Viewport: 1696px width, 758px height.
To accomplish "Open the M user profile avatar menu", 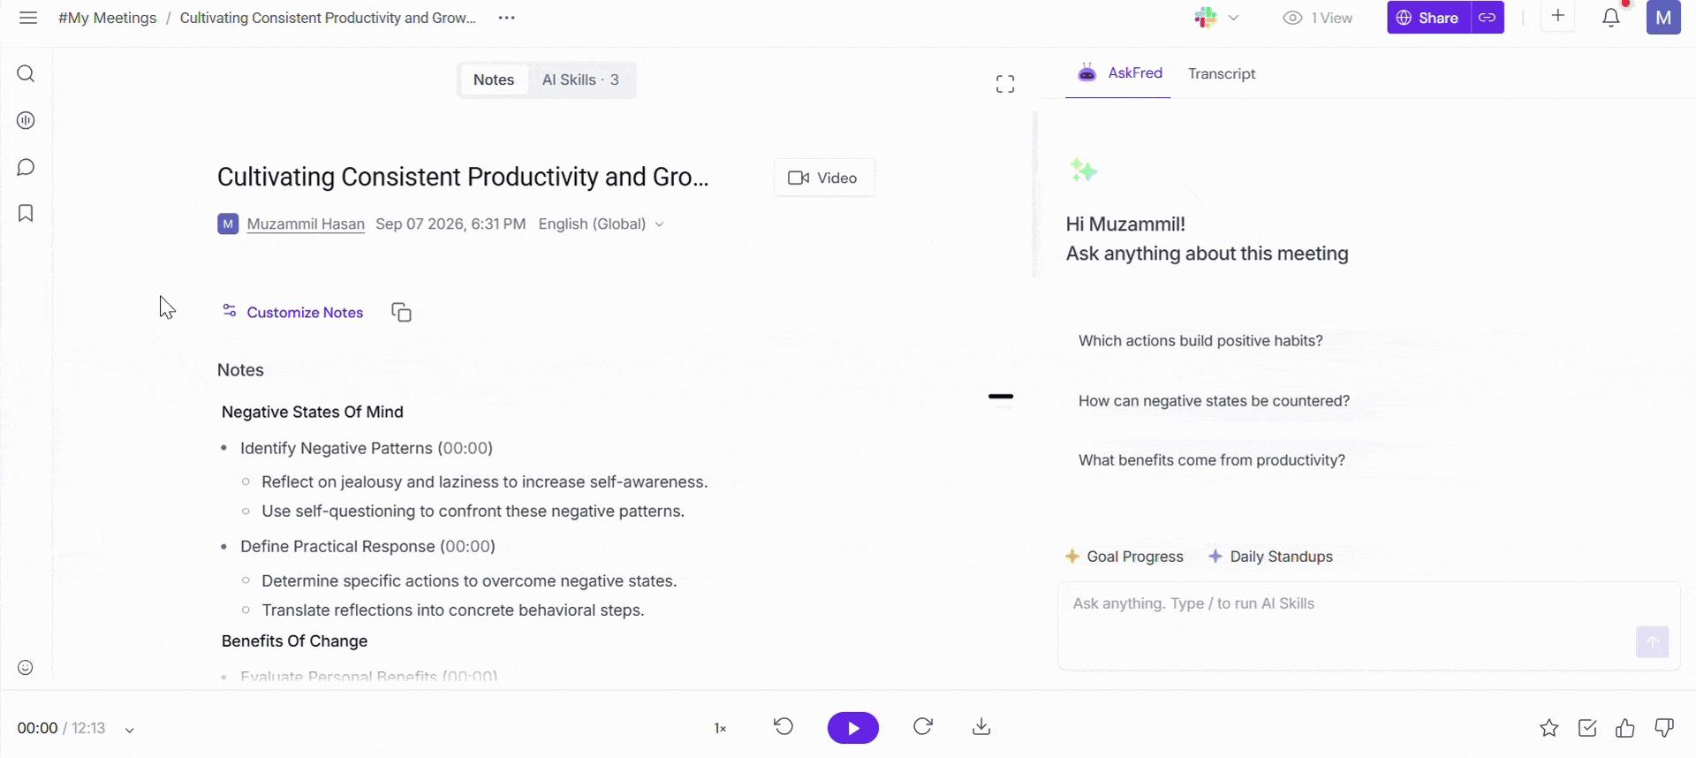I will pyautogui.click(x=1663, y=18).
